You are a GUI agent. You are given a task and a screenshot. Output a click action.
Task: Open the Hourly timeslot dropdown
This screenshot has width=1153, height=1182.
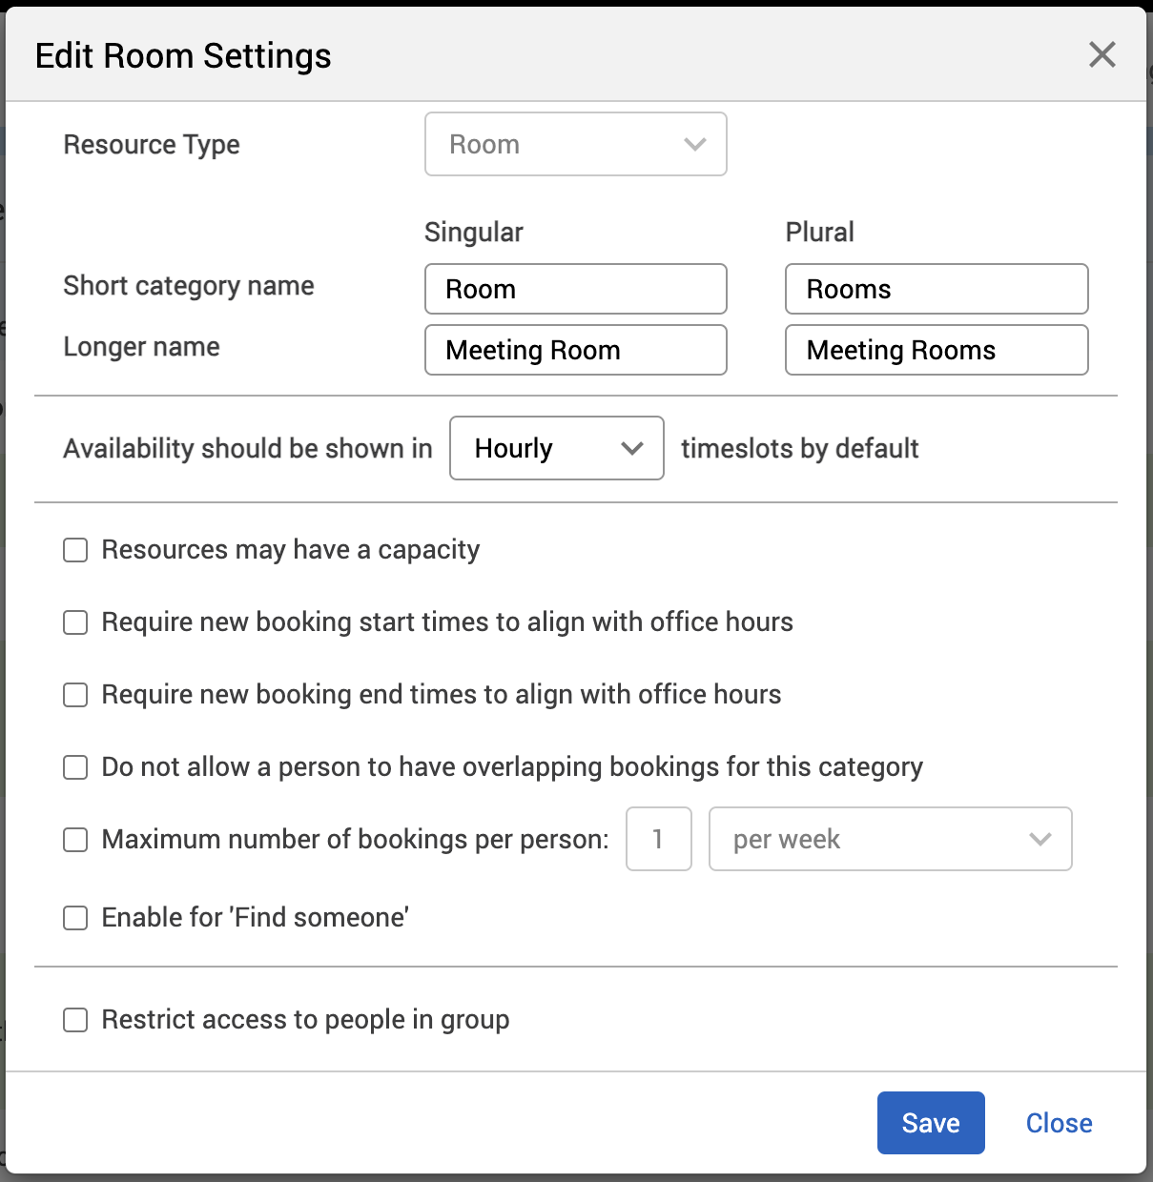(x=556, y=448)
